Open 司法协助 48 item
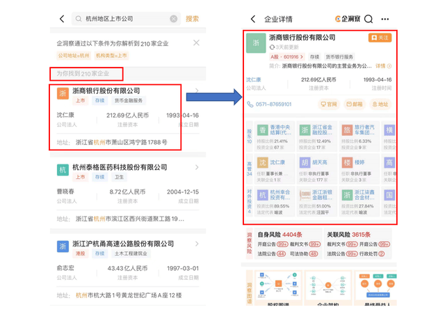The width and height of the screenshot is (445, 314). (304, 253)
